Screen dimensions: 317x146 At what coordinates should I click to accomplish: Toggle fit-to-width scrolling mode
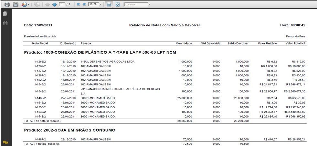point(109,5)
